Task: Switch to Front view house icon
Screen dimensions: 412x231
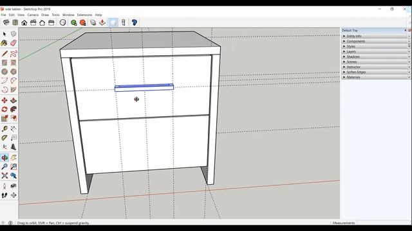Action: [24, 23]
